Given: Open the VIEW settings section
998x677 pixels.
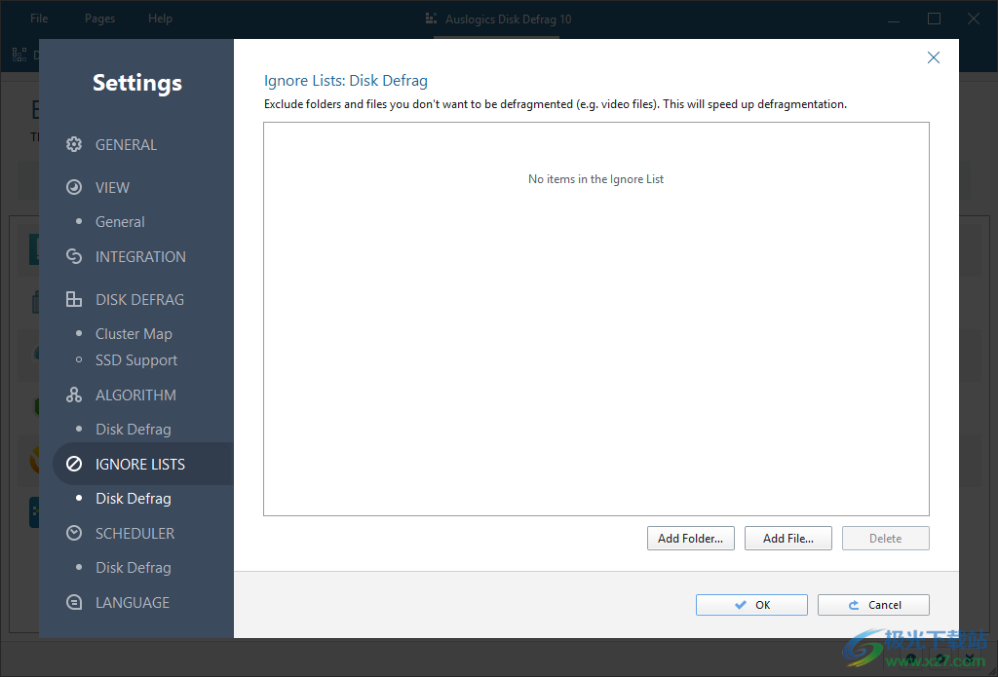Looking at the screenshot, I should click(112, 188).
